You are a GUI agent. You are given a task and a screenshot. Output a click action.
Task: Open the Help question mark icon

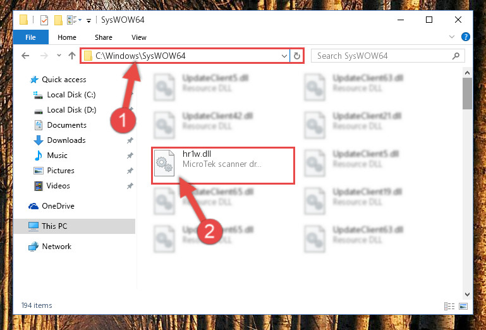[466, 37]
